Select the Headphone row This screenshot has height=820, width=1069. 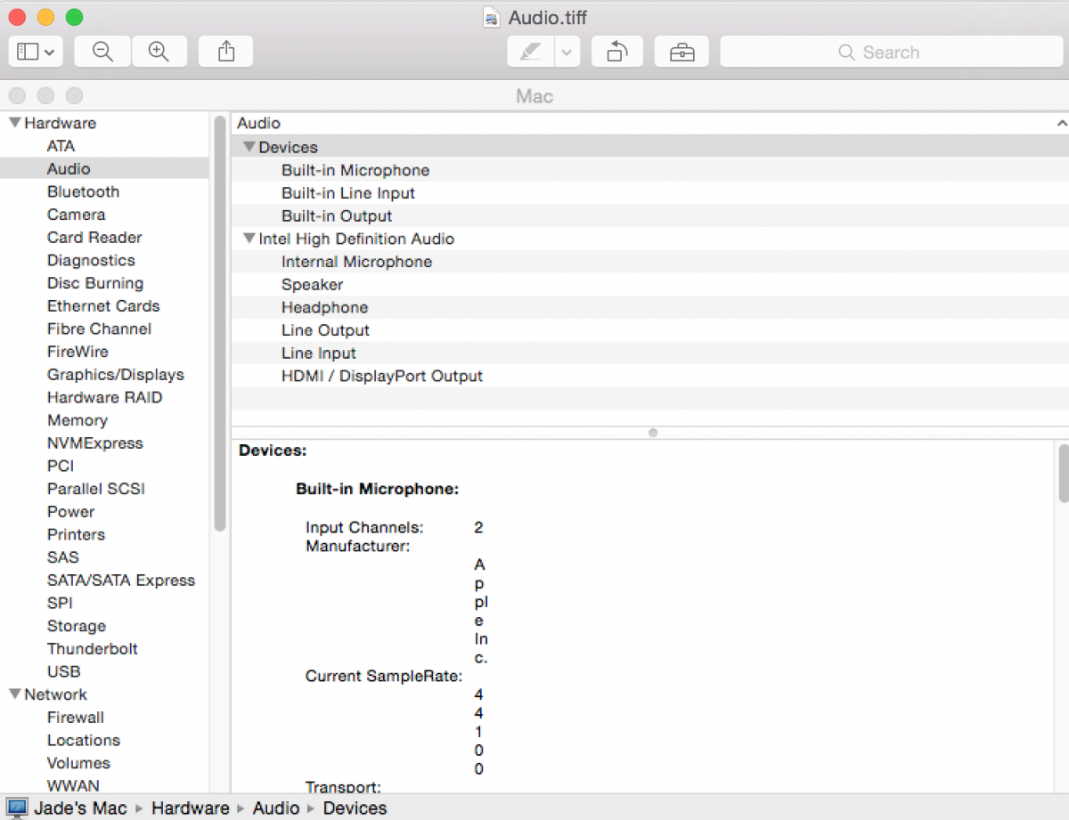pyautogui.click(x=649, y=307)
